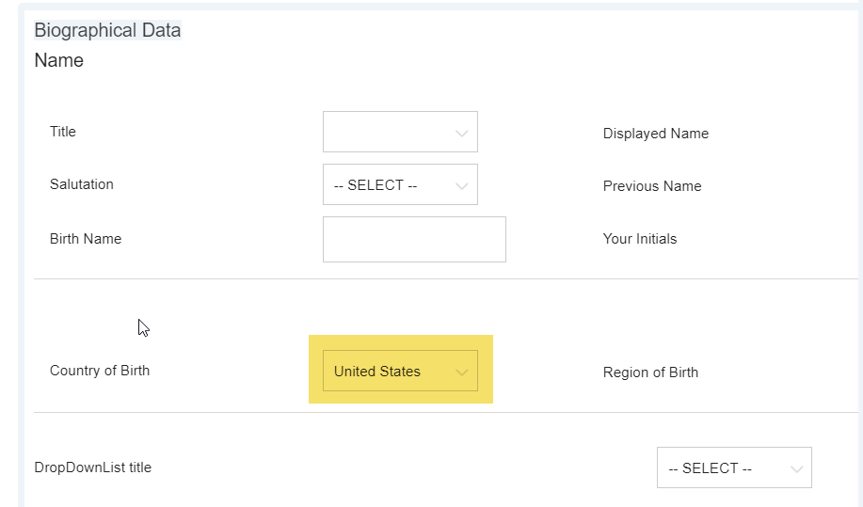
Task: Focus the Birth Name text field
Action: click(414, 239)
